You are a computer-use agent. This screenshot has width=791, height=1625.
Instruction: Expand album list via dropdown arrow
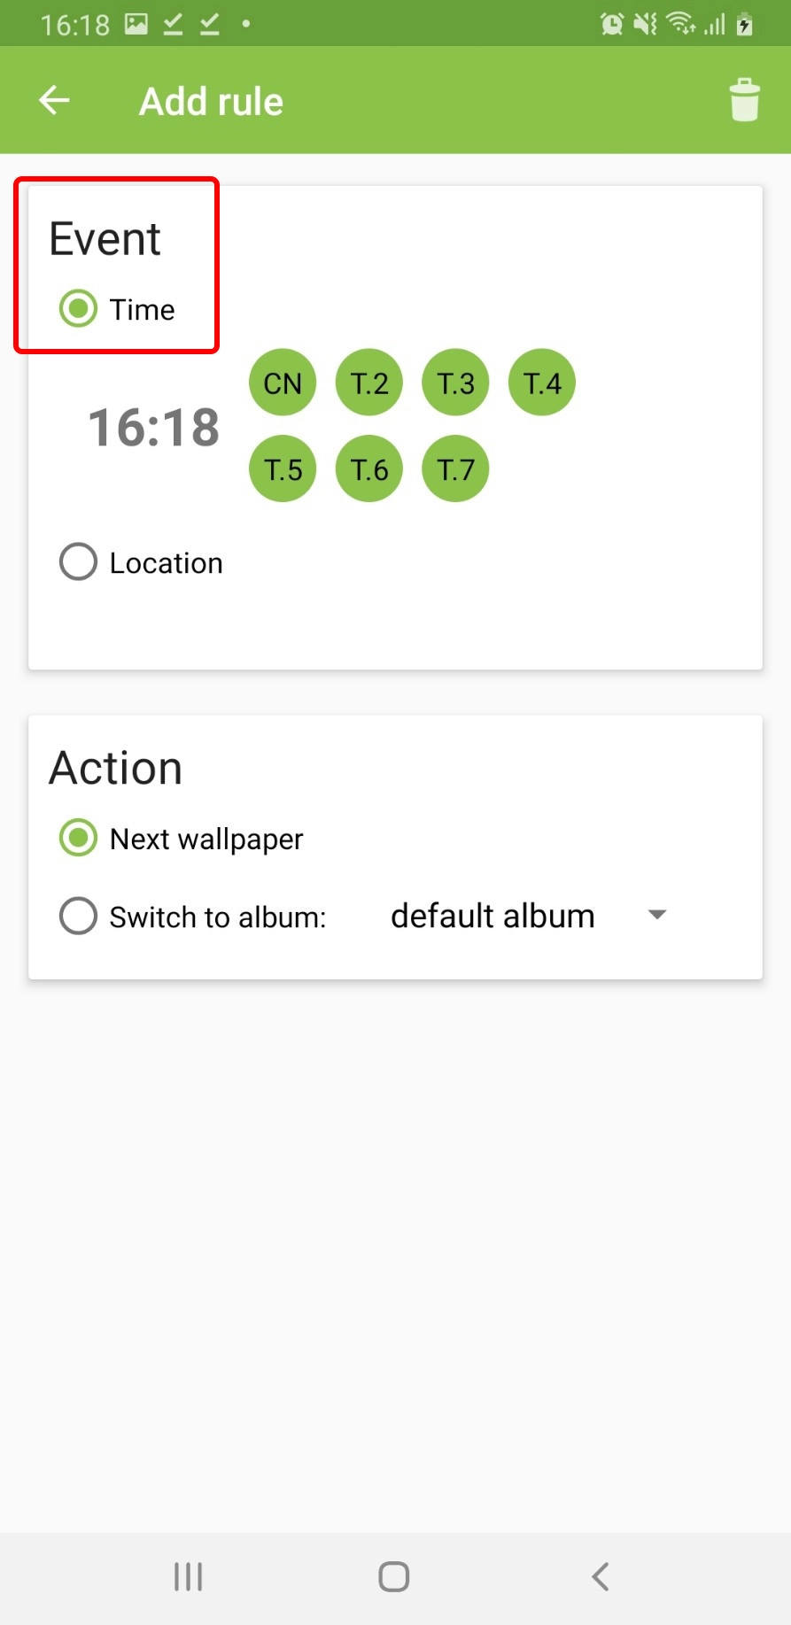656,915
